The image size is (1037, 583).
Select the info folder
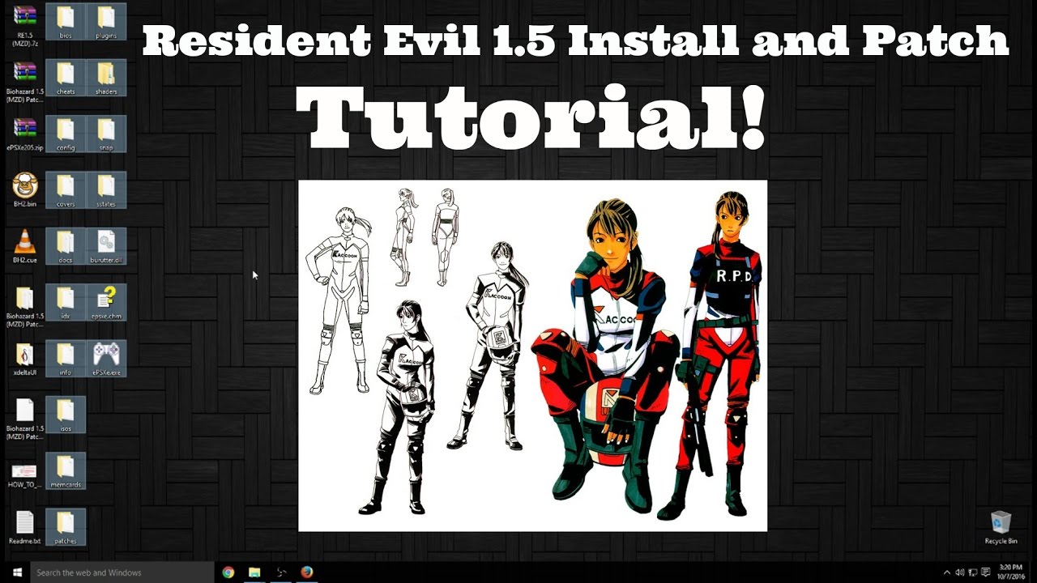click(x=66, y=359)
